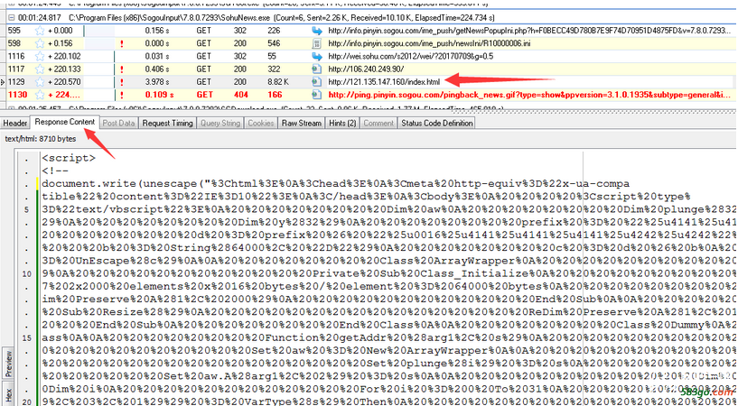Click the warning mark on row 598
This screenshot has width=738, height=406.
122,43
